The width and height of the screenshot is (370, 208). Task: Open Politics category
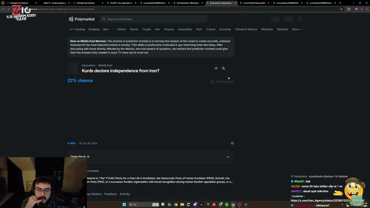121,29
